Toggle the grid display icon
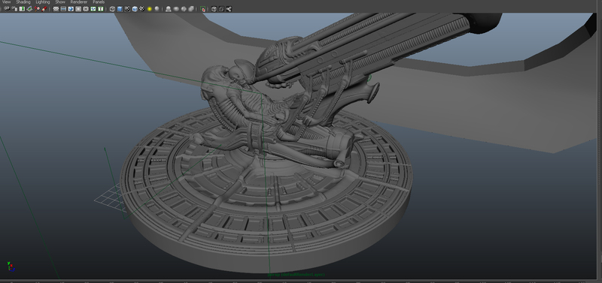The width and height of the screenshot is (602, 283). [56, 9]
